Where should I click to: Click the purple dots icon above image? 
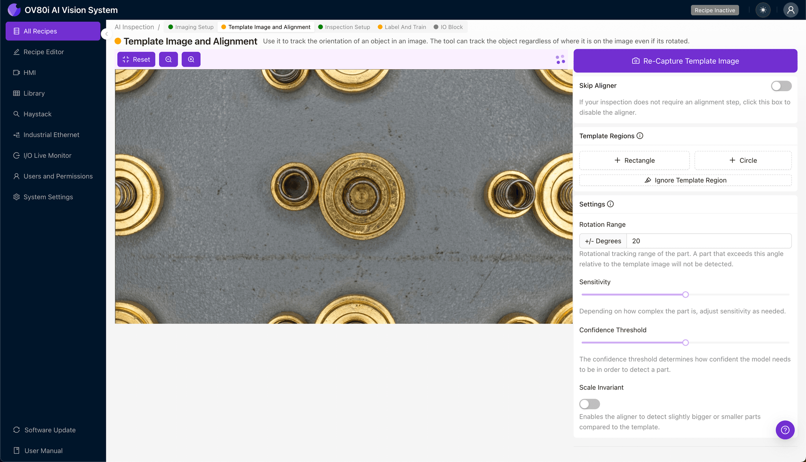click(x=560, y=59)
